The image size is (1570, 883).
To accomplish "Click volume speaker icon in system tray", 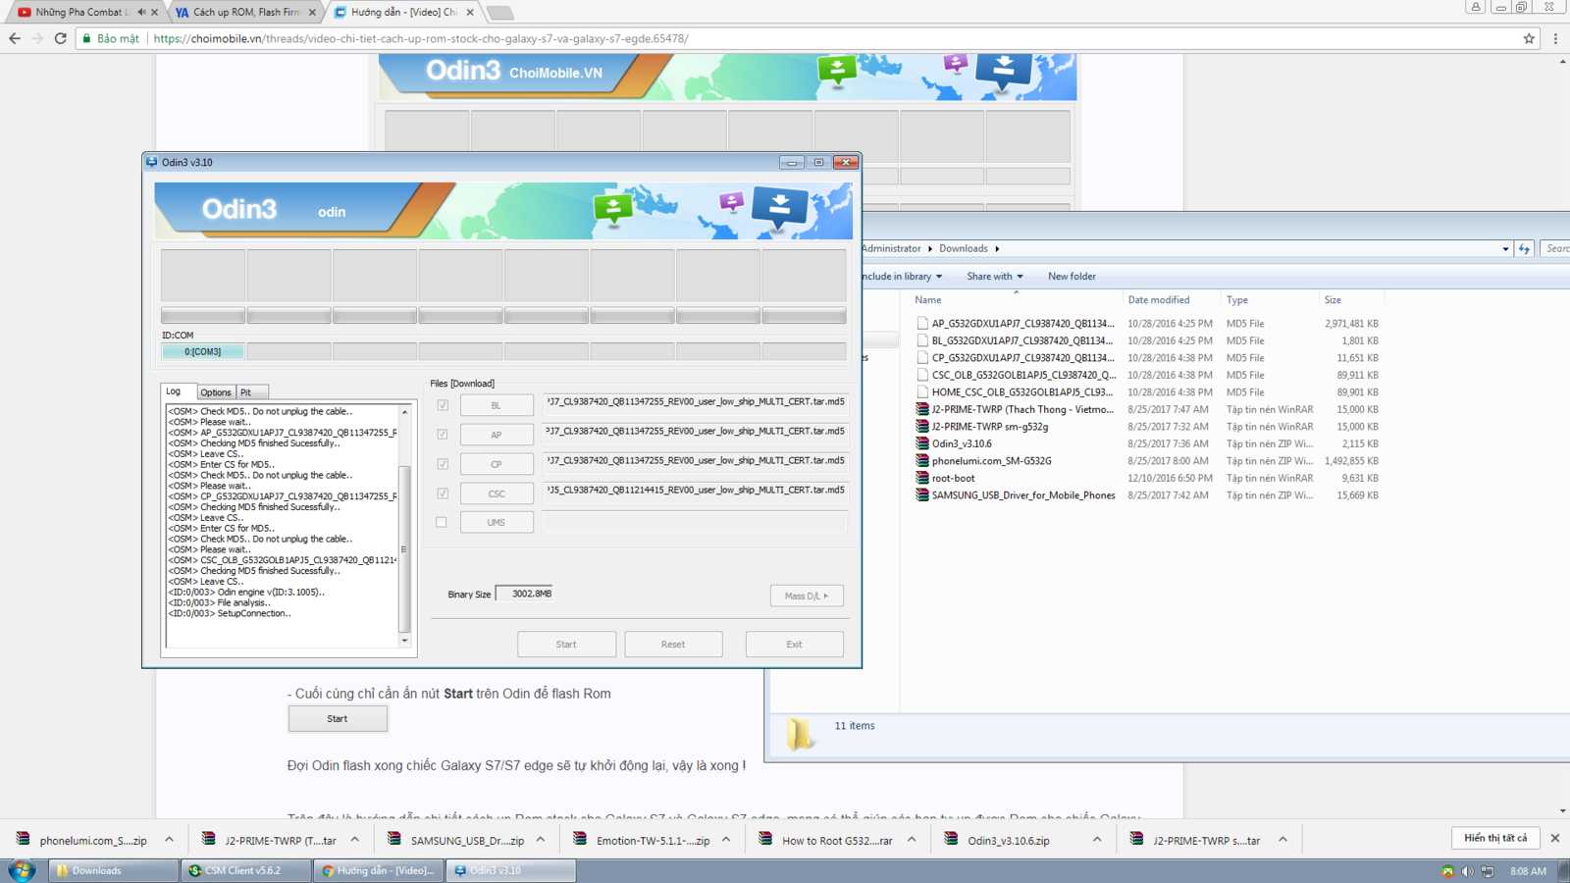I will [x=1468, y=871].
